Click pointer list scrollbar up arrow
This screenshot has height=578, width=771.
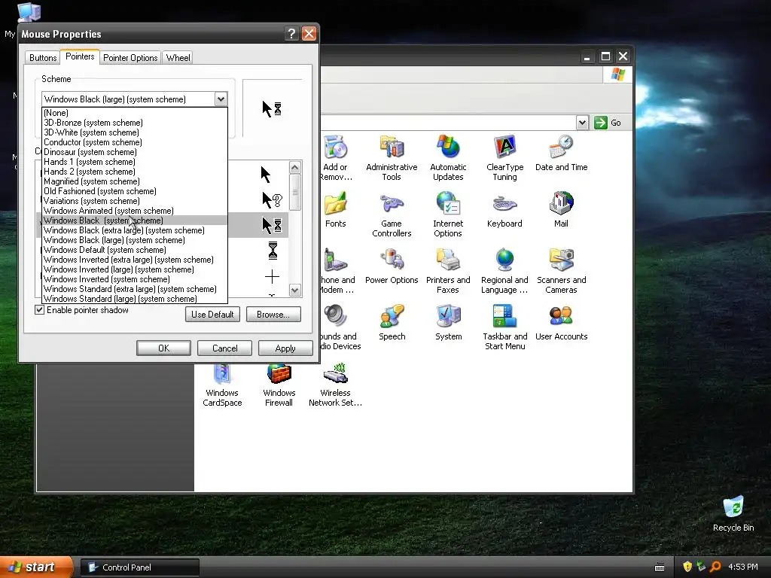click(x=295, y=168)
